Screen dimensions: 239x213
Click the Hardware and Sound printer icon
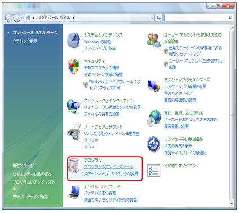coord(73,132)
